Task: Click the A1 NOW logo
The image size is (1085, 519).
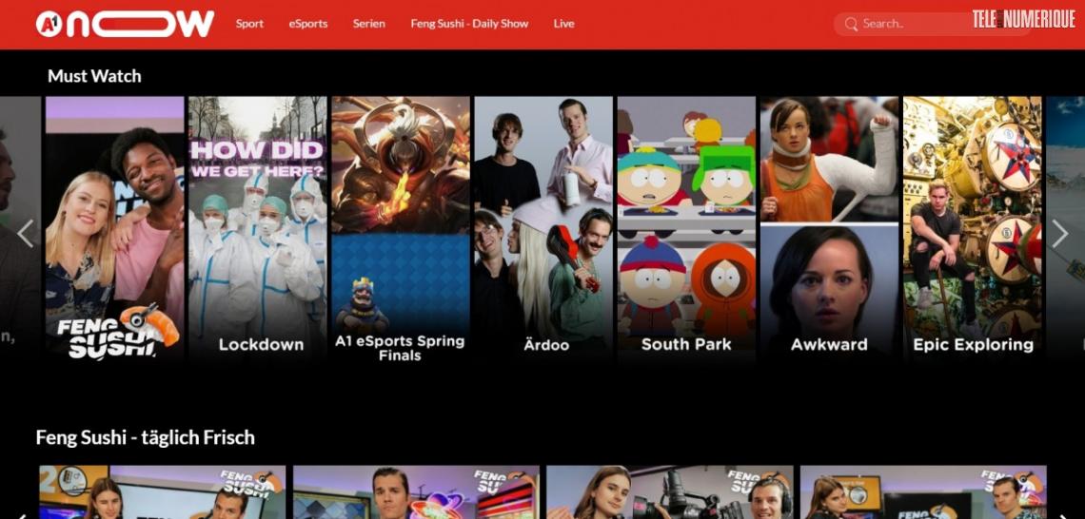Action: (126, 24)
